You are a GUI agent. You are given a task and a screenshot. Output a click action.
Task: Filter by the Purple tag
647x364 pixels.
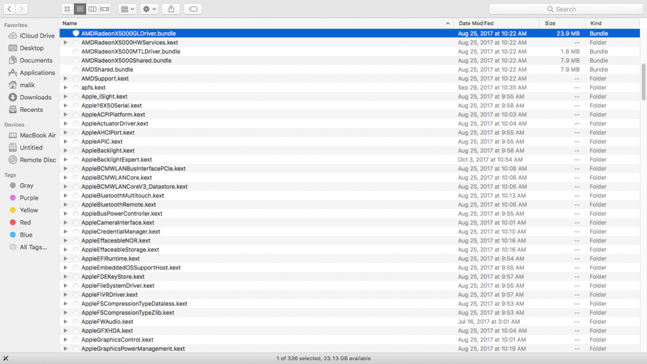pyautogui.click(x=28, y=198)
